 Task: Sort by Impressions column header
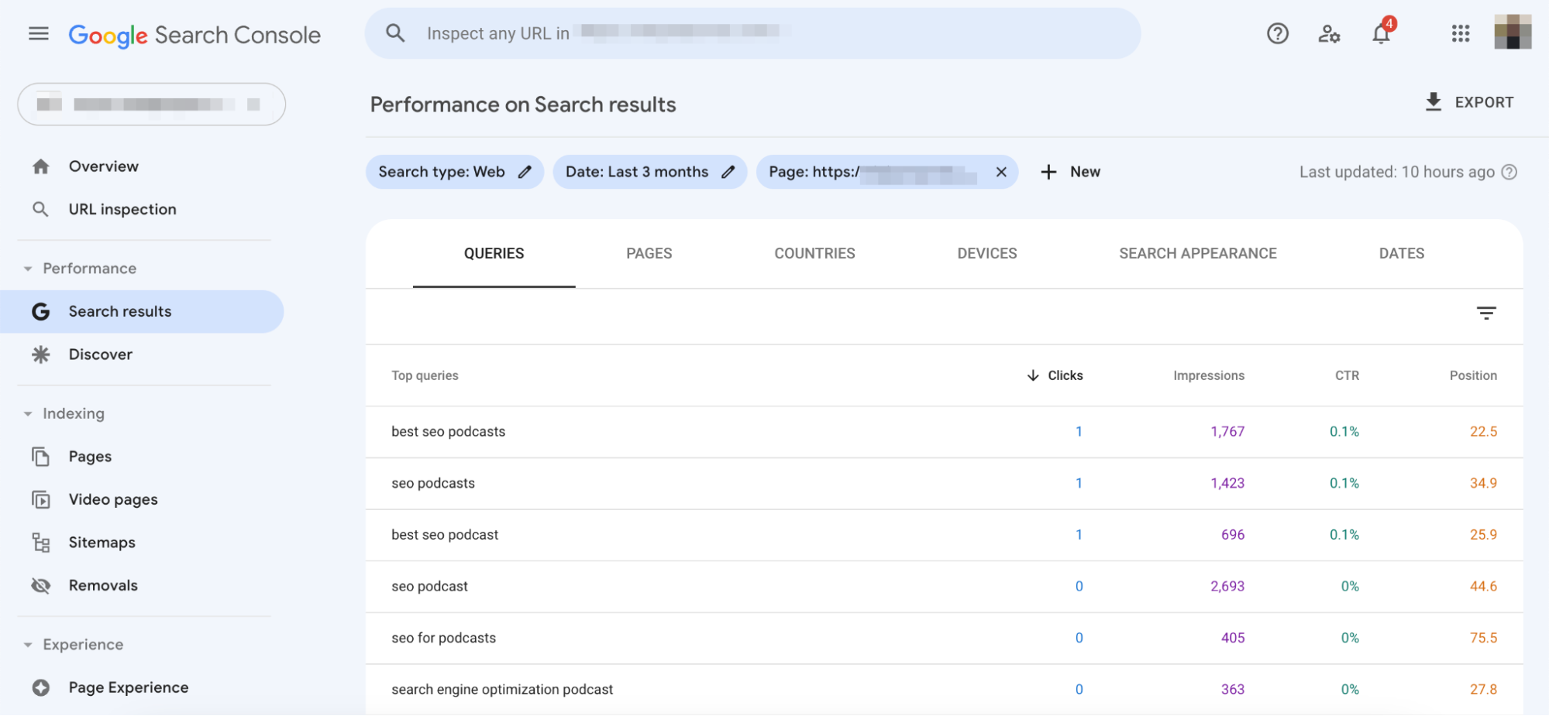point(1208,375)
